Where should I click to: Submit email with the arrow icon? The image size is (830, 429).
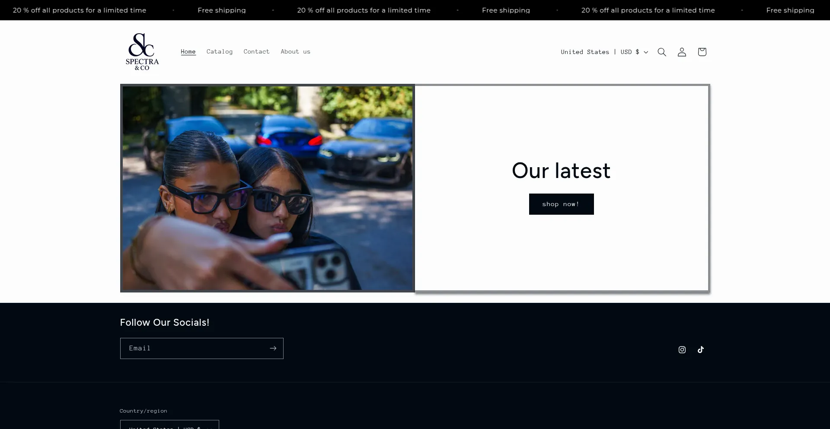point(273,348)
